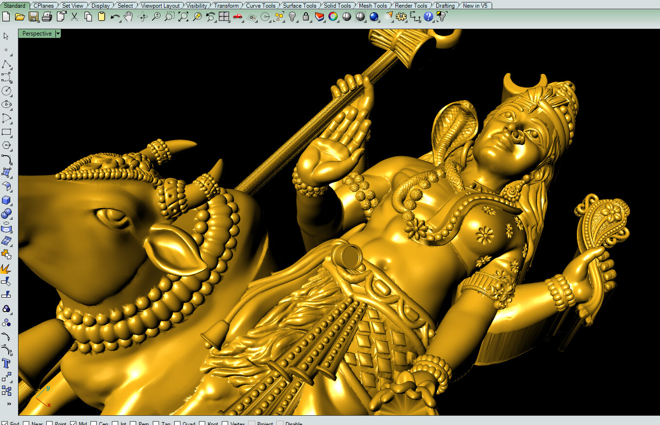Screen dimensions: 660x425
Task: Undo the last view change
Action: click(x=211, y=17)
